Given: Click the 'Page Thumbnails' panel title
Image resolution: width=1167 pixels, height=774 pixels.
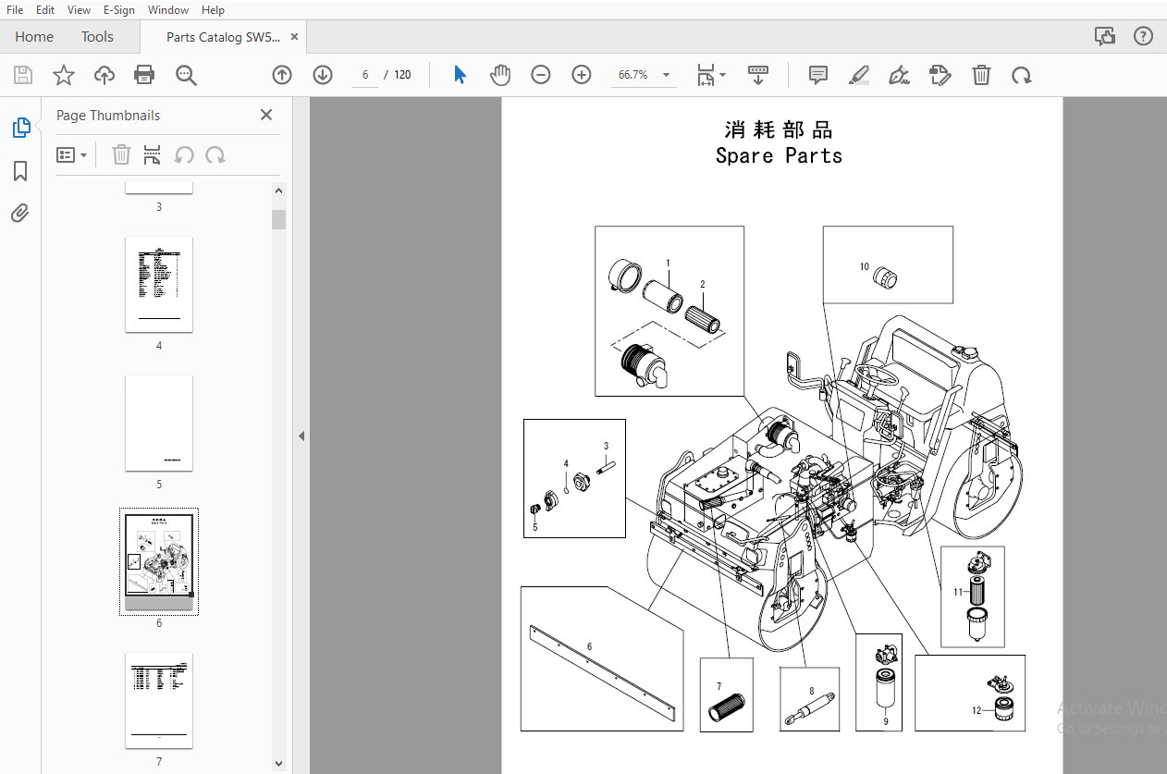Looking at the screenshot, I should [x=108, y=116].
